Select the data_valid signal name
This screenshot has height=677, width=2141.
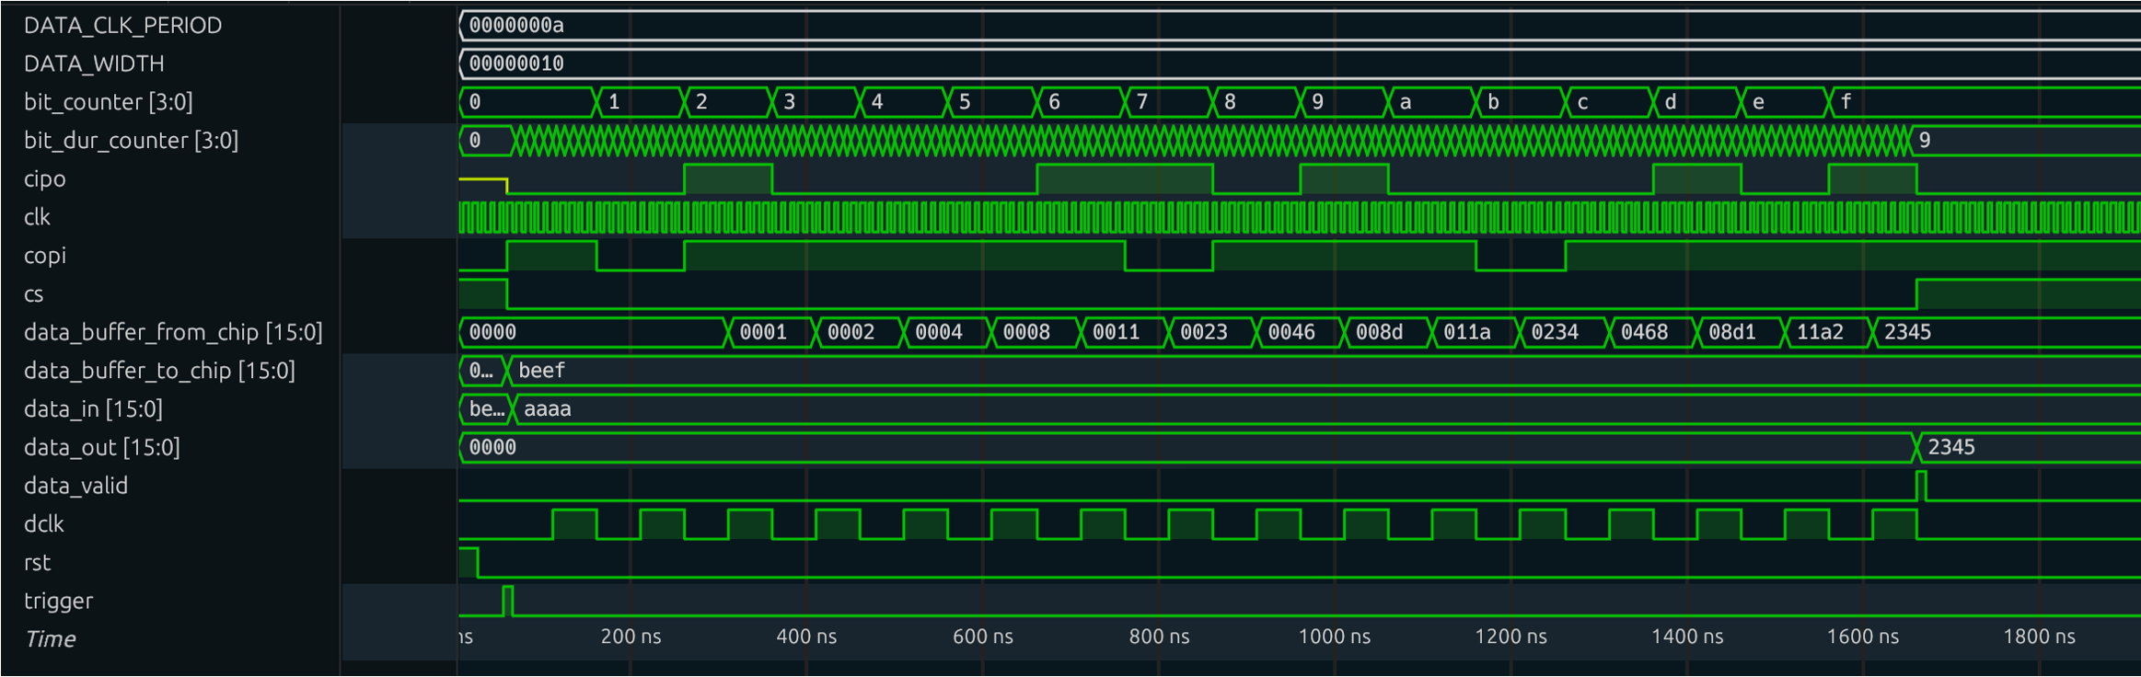pos(75,486)
